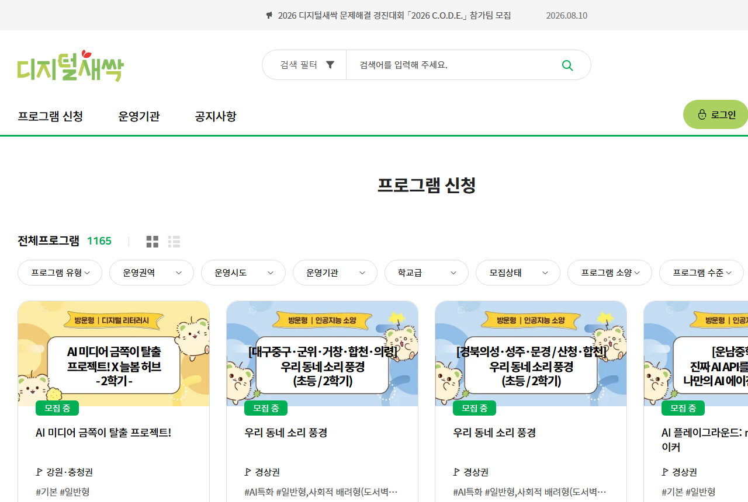Open the 운남중학교 진짜 AI API thumbnail

pyautogui.click(x=696, y=354)
